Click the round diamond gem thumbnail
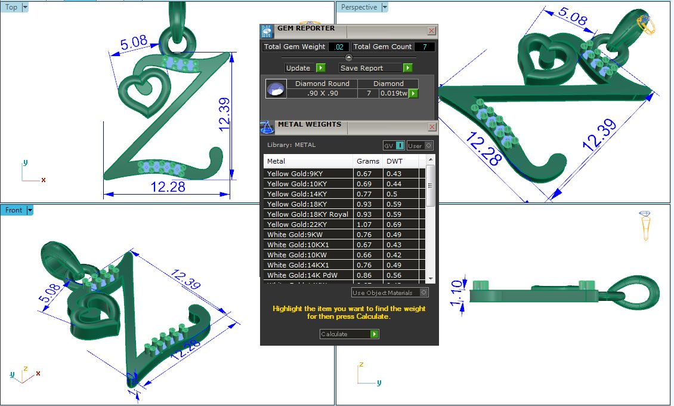674x406 pixels. tap(275, 89)
